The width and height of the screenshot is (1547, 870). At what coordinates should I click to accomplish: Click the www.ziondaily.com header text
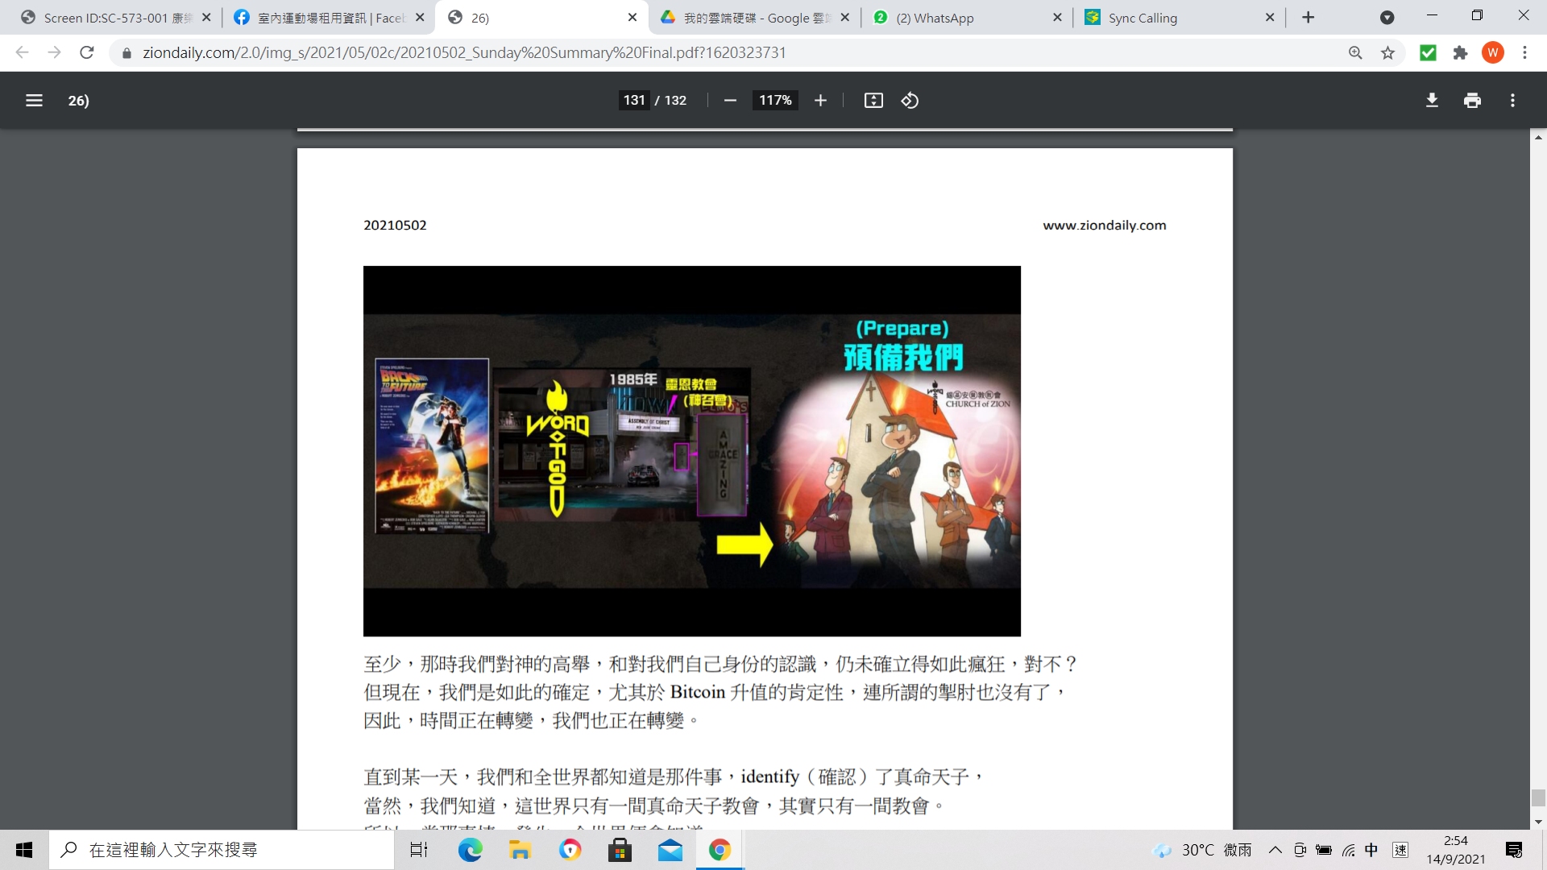coord(1105,226)
